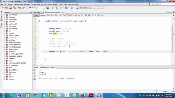The image size is (175, 98).
Task: Select the QueueOfStacks project
Action: (13, 70)
